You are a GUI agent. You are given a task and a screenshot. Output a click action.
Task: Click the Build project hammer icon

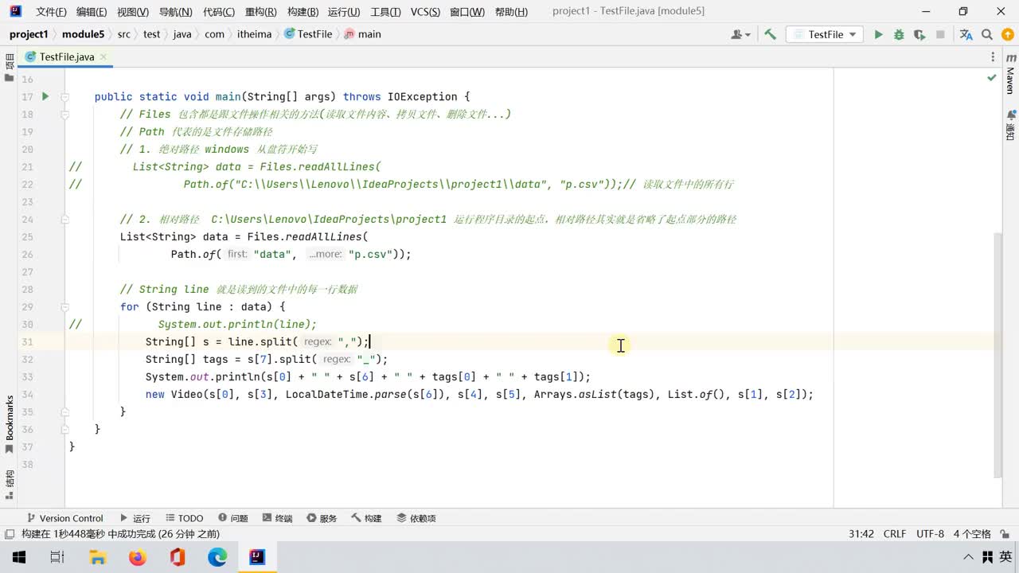coord(770,34)
